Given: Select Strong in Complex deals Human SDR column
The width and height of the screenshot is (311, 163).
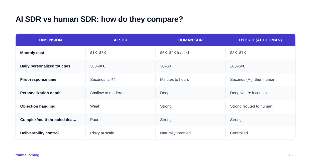Looking at the screenshot, I should coord(190,120).
